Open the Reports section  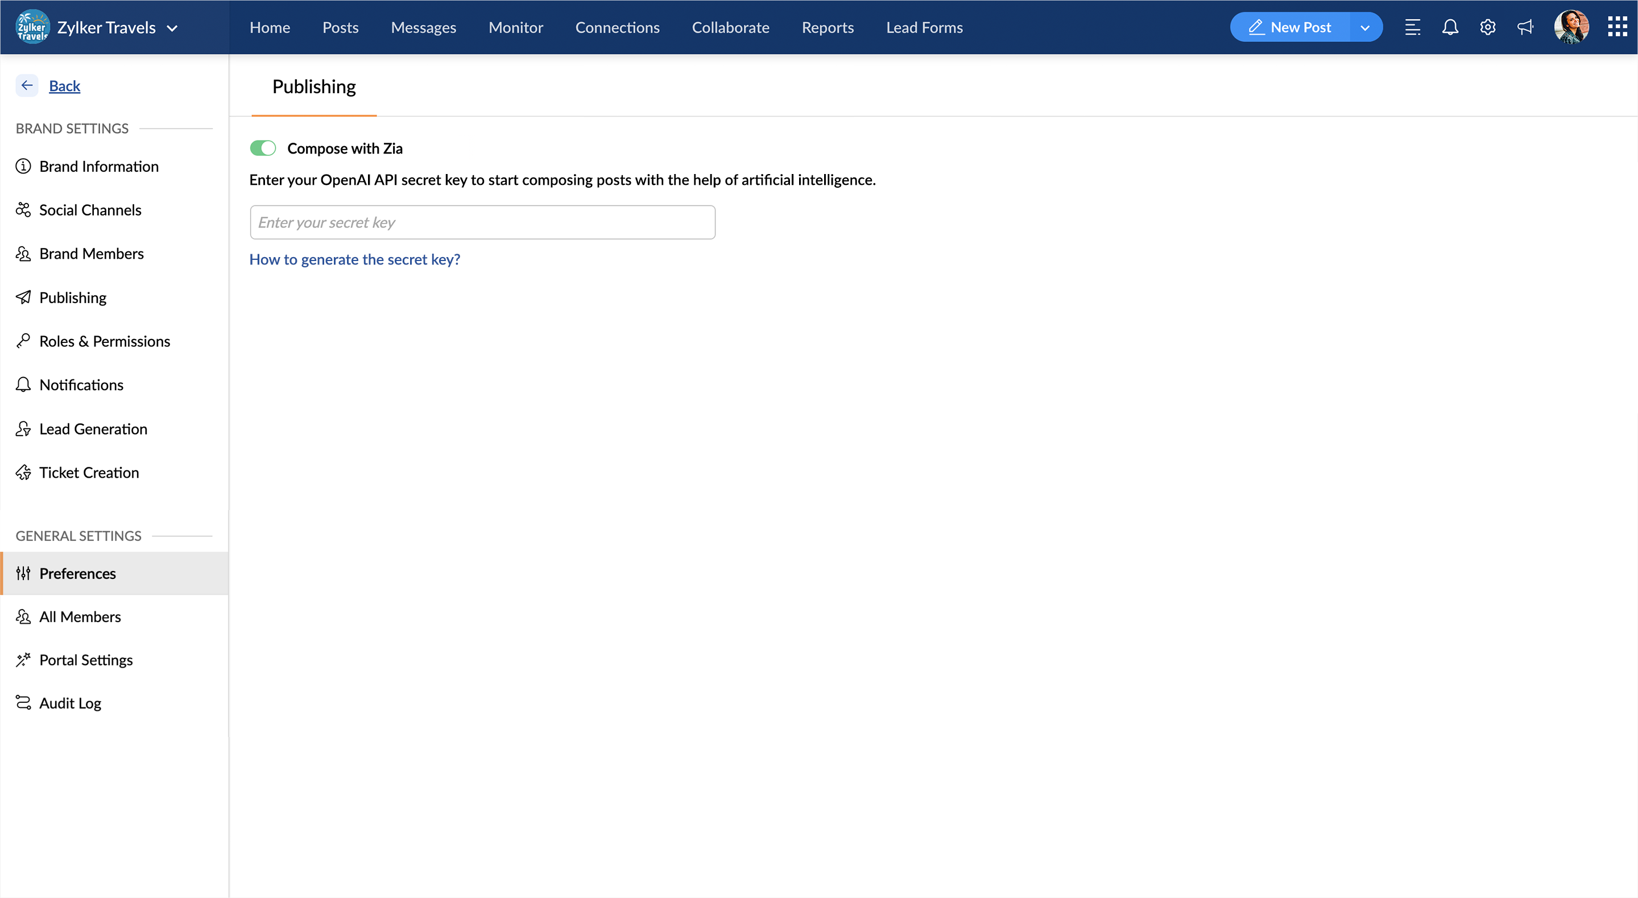point(828,27)
